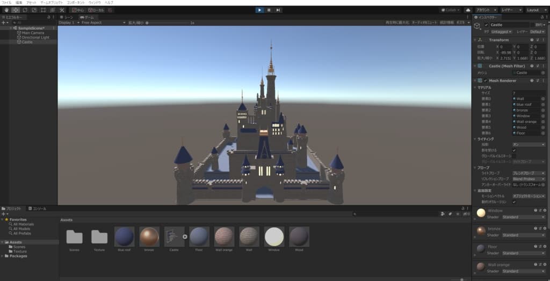
Task: Open the Texture folder in Assets grid
Action: click(99, 236)
